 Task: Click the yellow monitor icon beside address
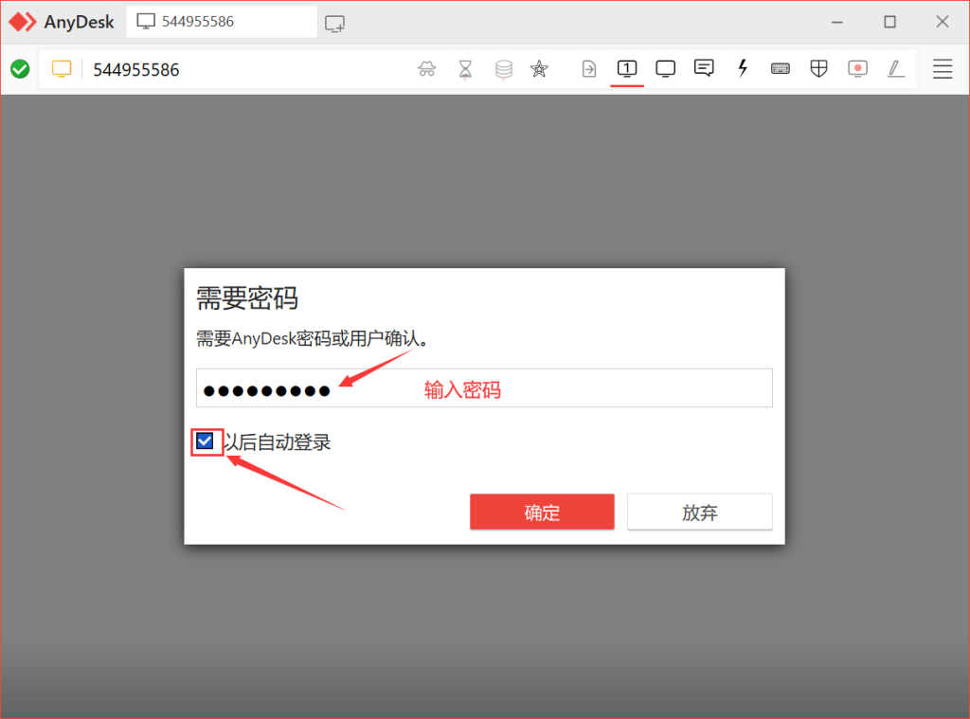[x=62, y=69]
